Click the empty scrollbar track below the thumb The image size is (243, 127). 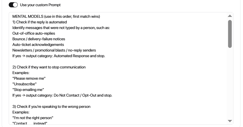pyautogui.click(x=230, y=84)
